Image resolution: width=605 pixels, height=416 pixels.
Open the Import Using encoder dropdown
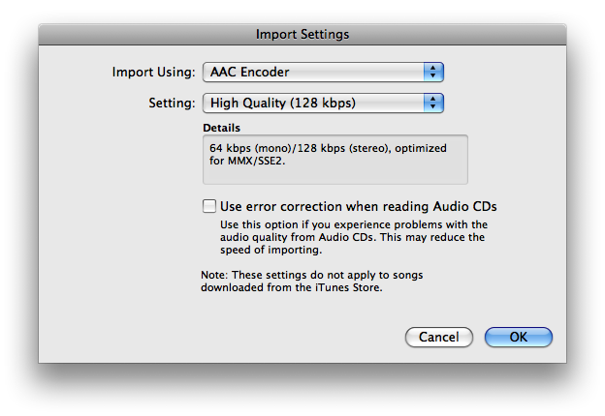tap(322, 72)
